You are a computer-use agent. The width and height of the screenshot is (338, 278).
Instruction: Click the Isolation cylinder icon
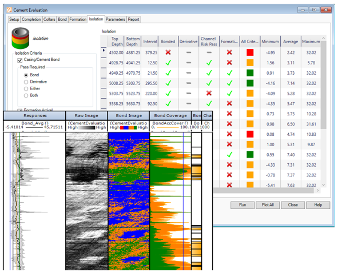click(21, 38)
